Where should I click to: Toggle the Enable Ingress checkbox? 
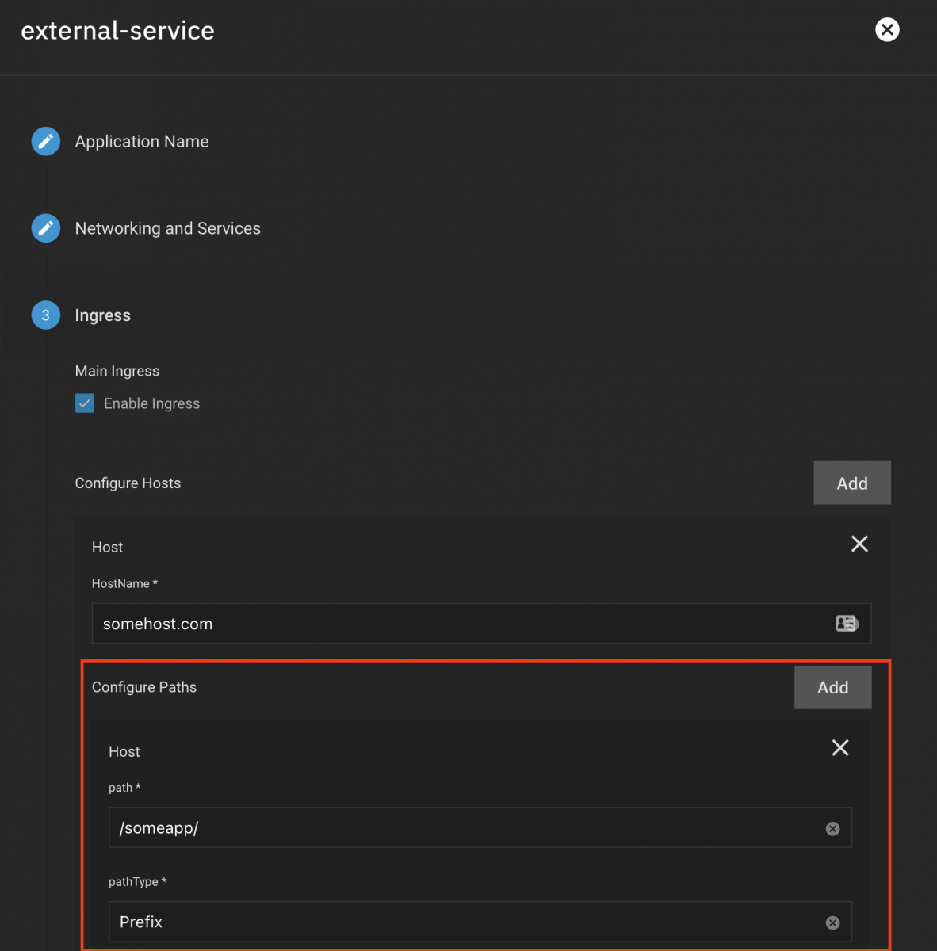tap(85, 403)
